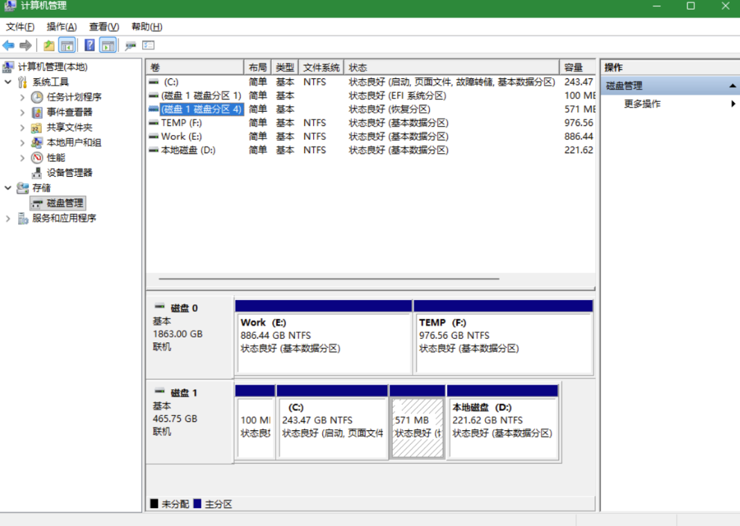The height and width of the screenshot is (526, 740).
Task: Select the TEMP (F:) 976.56 GB partition block
Action: pyautogui.click(x=503, y=337)
